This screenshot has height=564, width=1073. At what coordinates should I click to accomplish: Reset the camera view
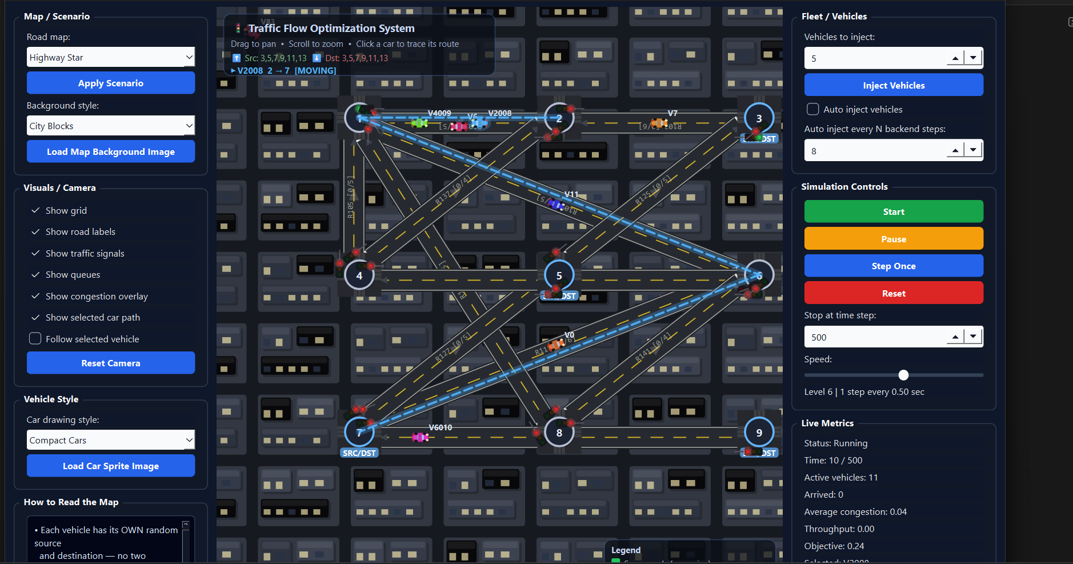111,363
